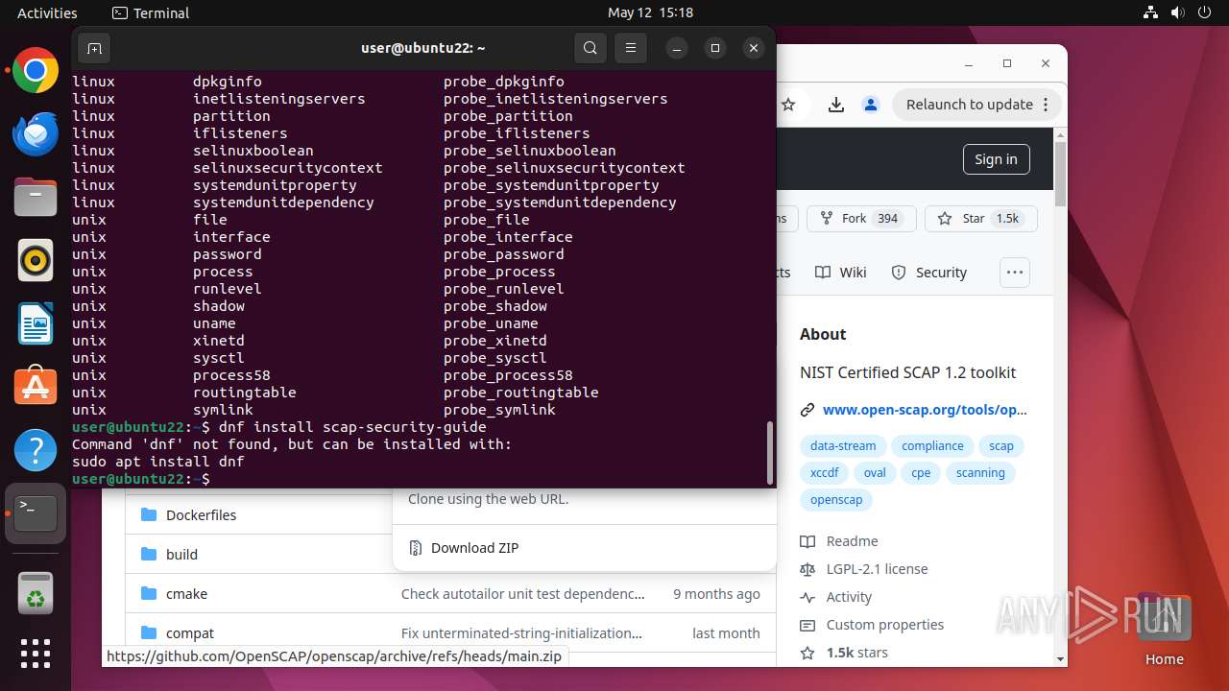1229x691 pixels.
Task: Add a new terminal tab
Action: 94,48
